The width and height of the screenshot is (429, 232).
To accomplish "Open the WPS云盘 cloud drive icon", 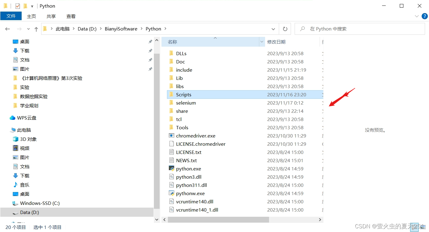I will point(12,118).
